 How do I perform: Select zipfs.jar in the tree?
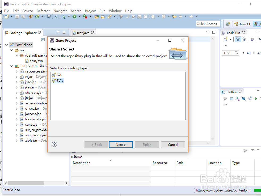coord(31,140)
